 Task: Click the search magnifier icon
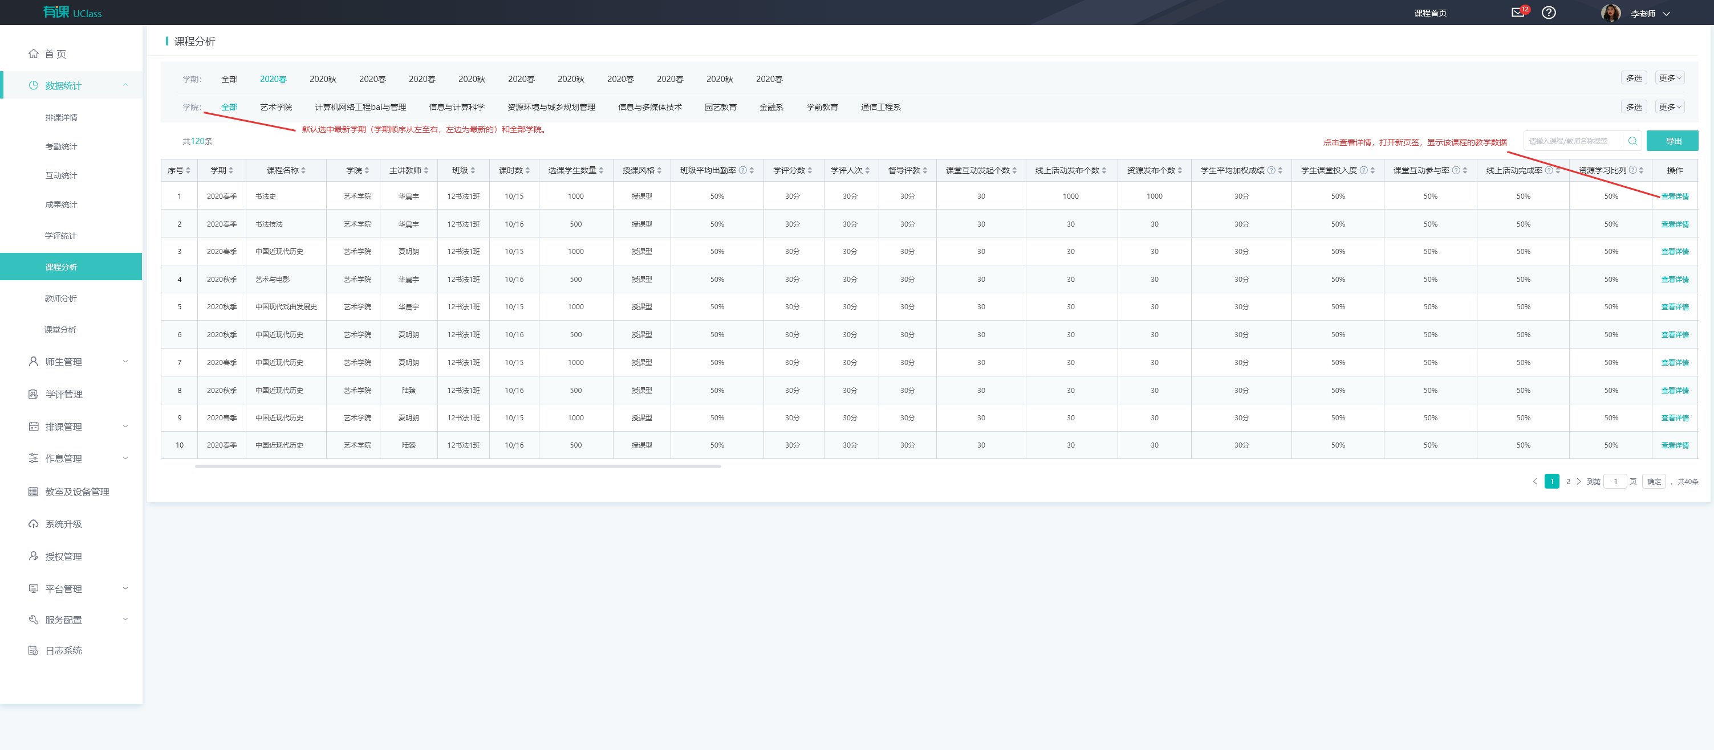pyautogui.click(x=1632, y=141)
